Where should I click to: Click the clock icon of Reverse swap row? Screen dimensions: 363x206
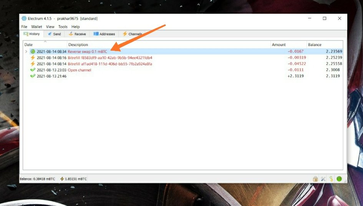coord(33,51)
